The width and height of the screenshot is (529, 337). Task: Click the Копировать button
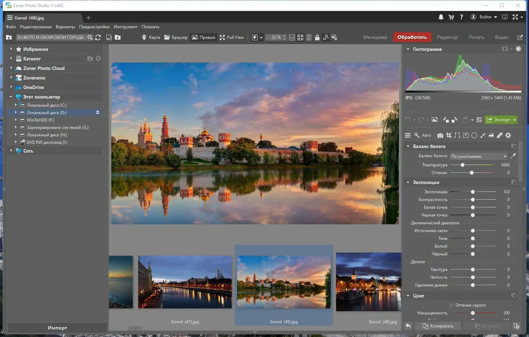(x=438, y=326)
